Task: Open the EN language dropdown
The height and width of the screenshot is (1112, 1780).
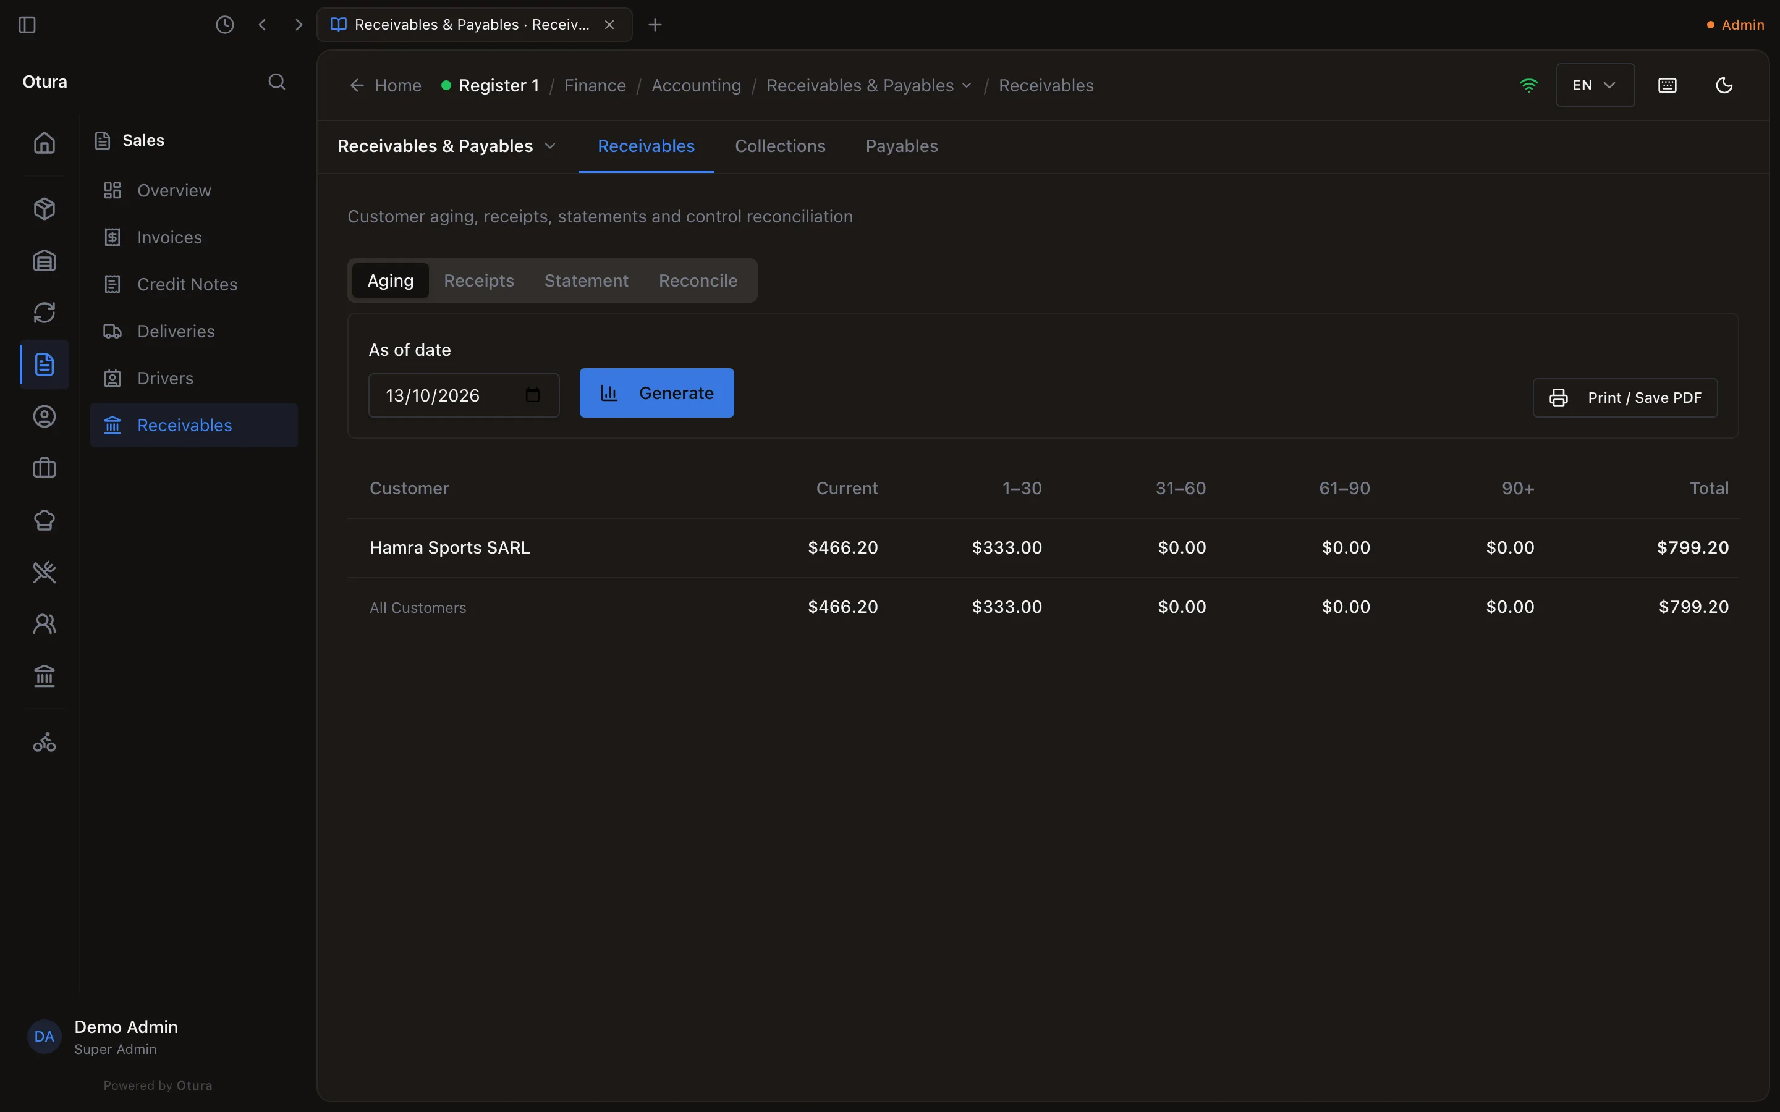Action: 1595,85
